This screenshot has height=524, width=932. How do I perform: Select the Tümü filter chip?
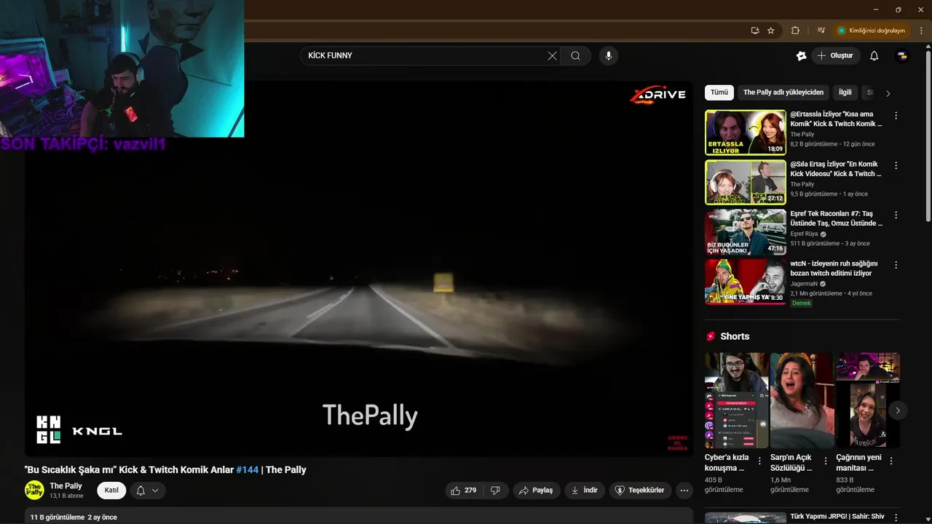719,92
